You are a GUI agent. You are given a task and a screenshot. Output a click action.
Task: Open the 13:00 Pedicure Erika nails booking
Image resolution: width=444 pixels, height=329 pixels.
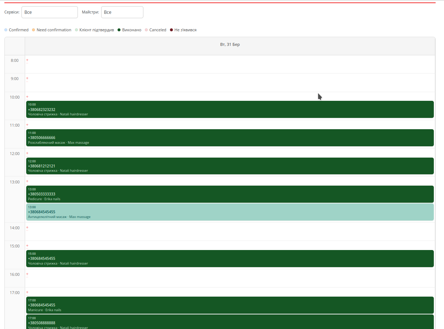tap(230, 194)
